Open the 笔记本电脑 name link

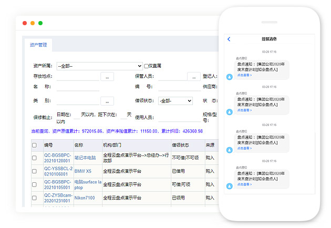pos(85,158)
